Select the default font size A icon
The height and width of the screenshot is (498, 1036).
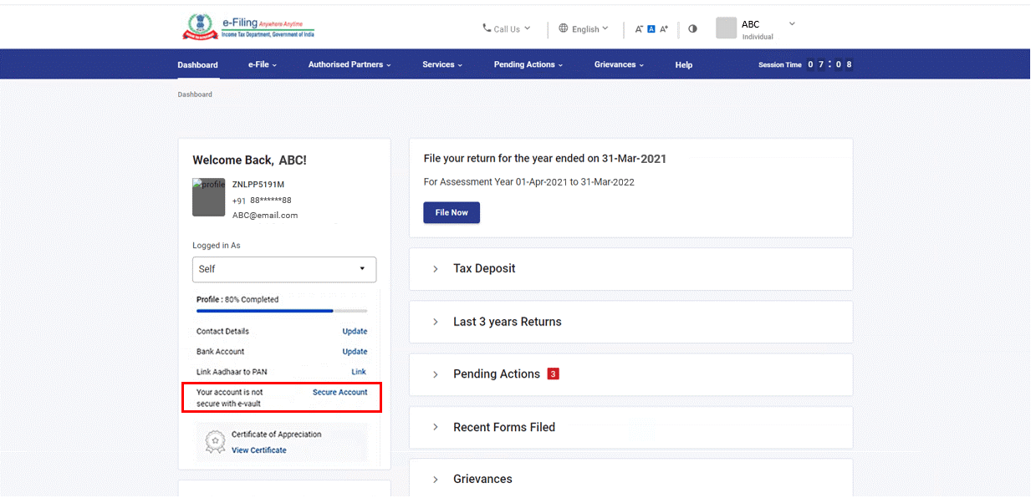point(651,28)
